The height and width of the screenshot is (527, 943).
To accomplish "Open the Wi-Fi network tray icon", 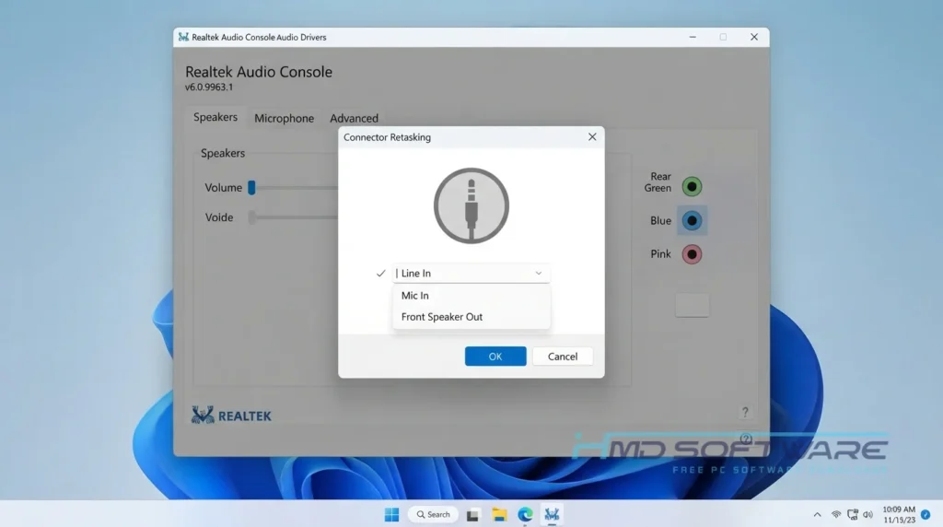I will (836, 514).
